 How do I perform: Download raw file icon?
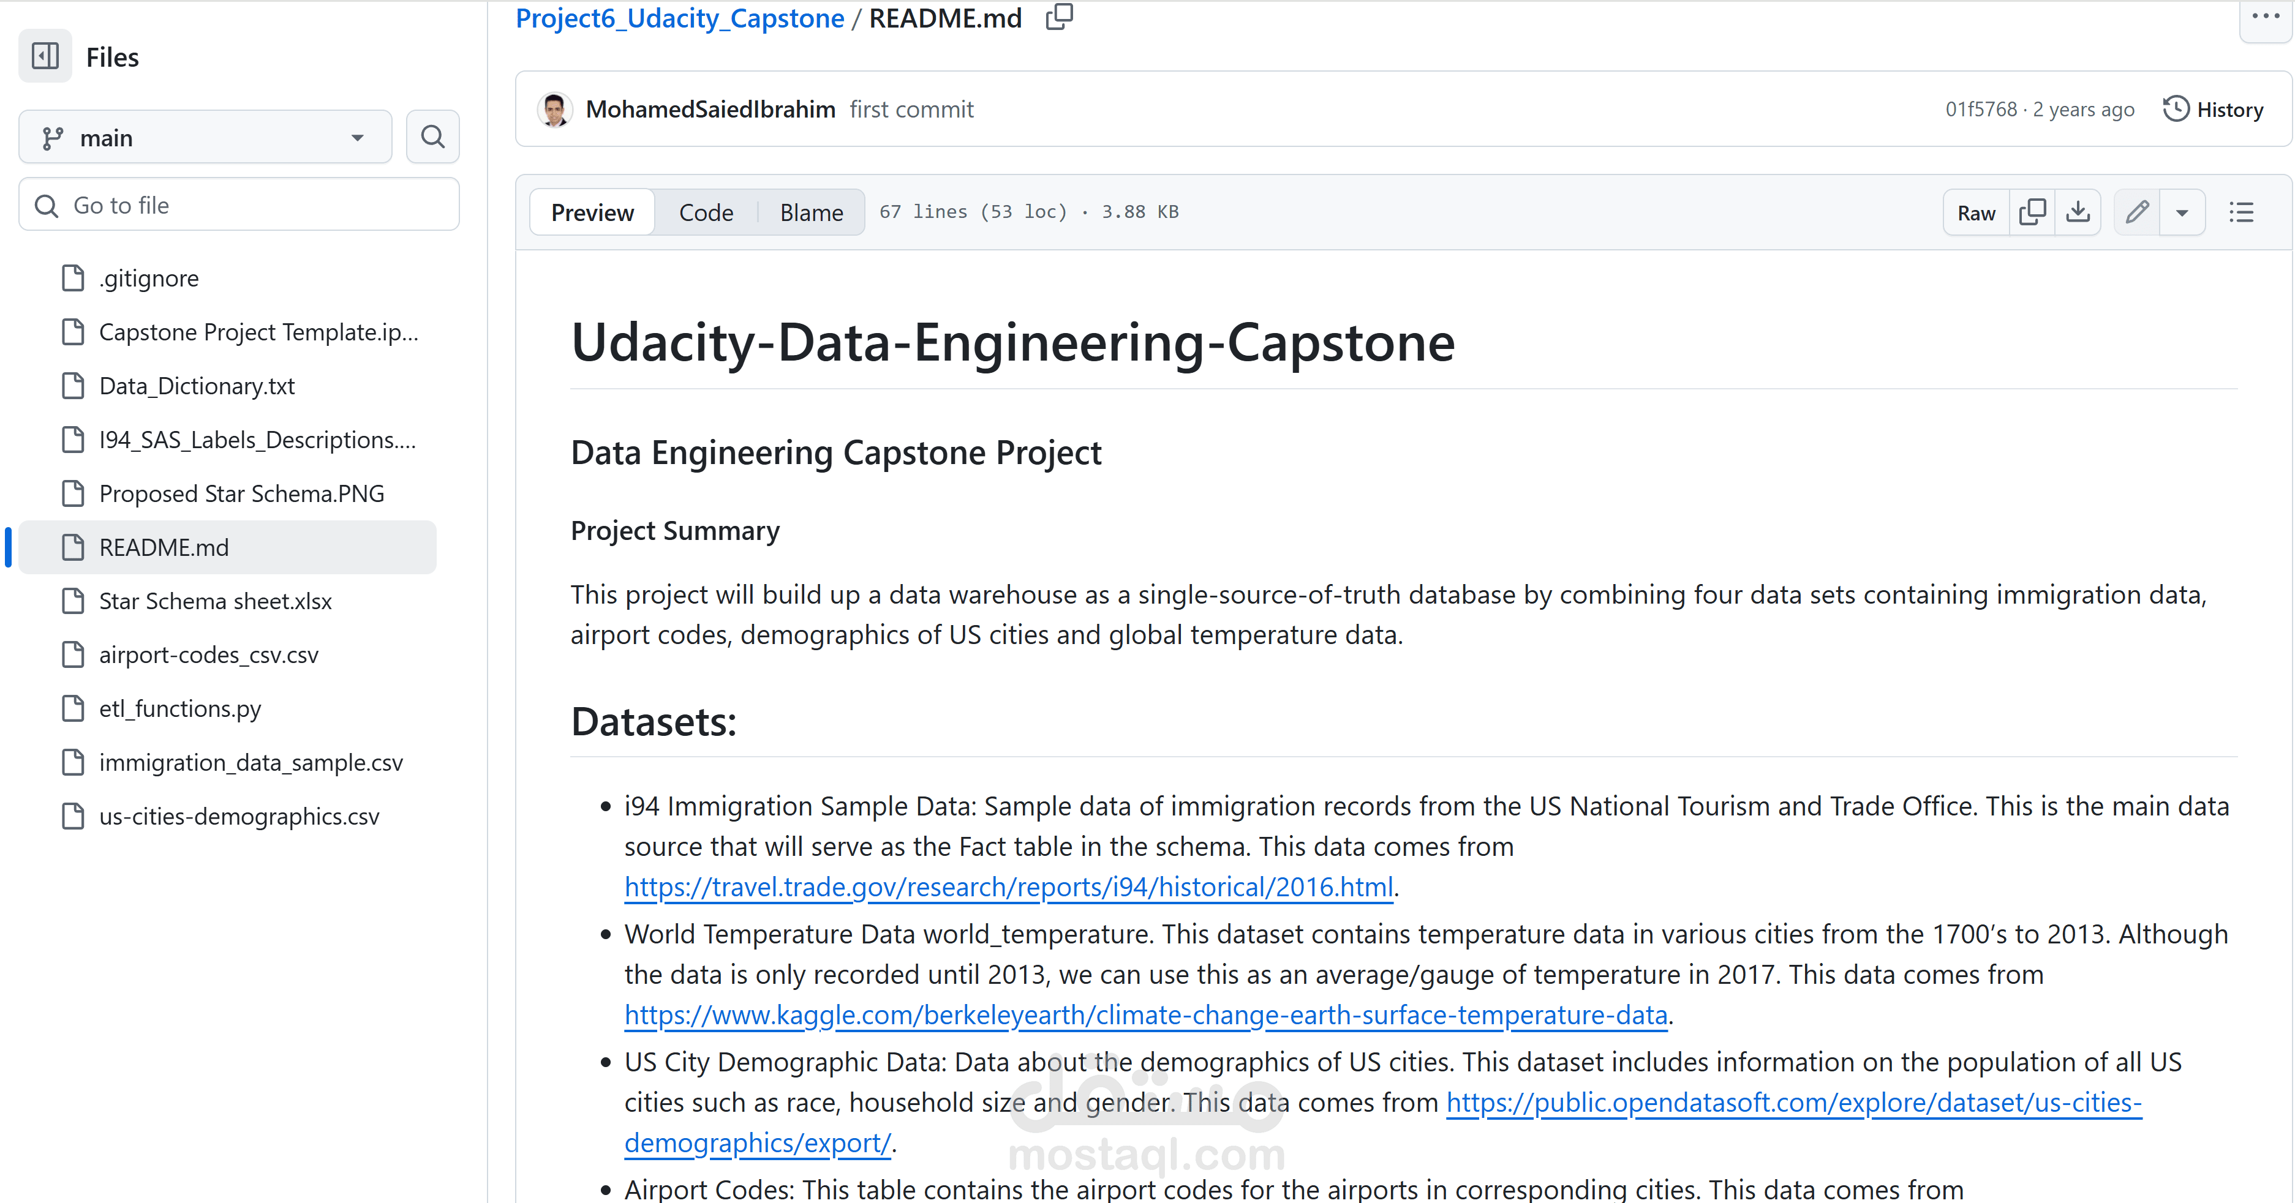point(2078,213)
